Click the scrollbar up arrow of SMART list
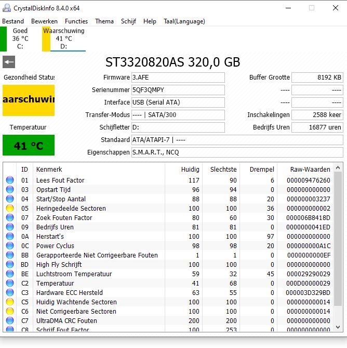 (338, 167)
